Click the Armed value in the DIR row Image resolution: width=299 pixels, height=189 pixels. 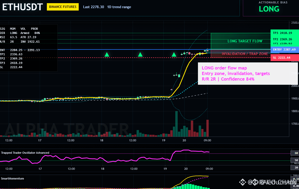point(25,33)
